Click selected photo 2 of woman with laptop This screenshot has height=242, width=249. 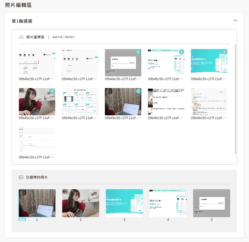pyautogui.click(x=80, y=203)
